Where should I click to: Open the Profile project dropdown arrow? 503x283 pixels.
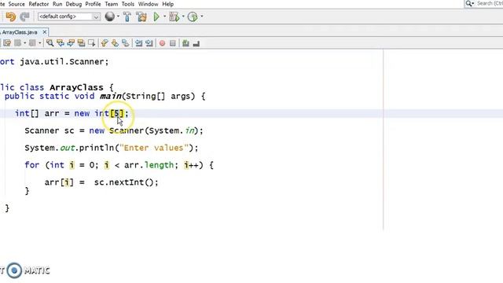[x=202, y=17]
